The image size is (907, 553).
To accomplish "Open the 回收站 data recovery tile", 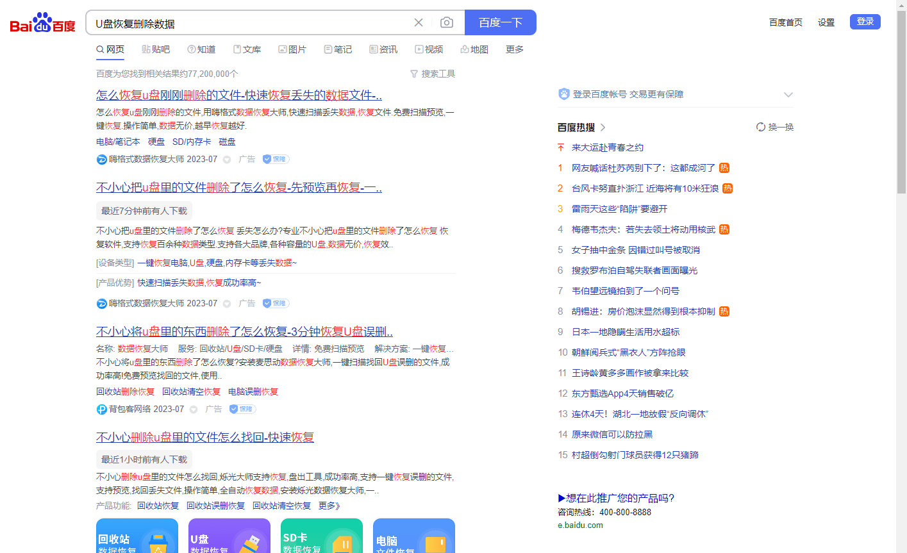I will (x=137, y=536).
